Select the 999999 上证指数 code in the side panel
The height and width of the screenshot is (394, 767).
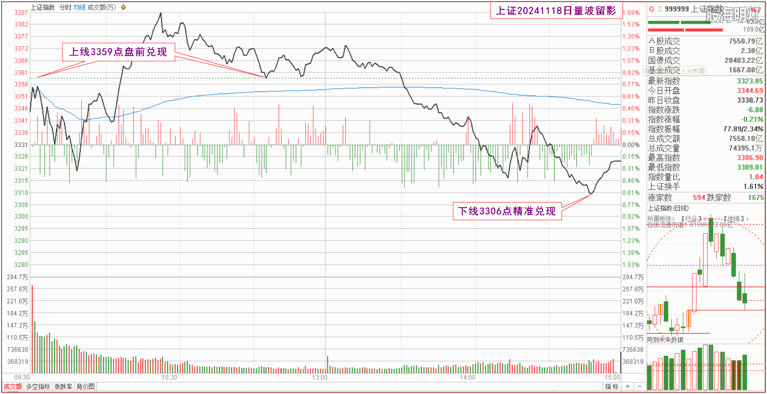click(694, 9)
